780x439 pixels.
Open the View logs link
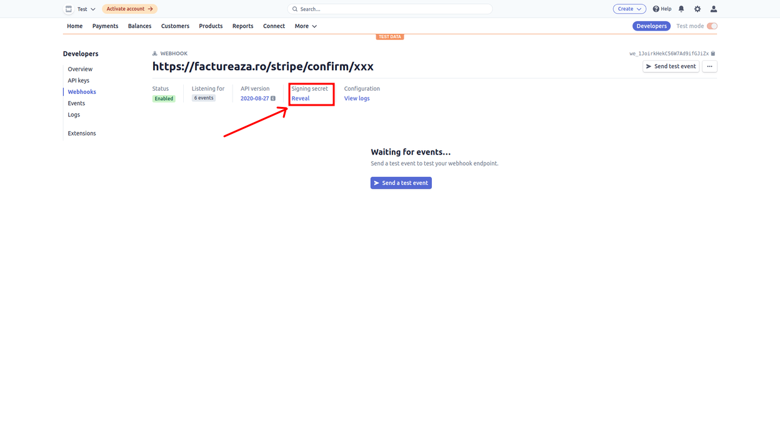click(356, 98)
